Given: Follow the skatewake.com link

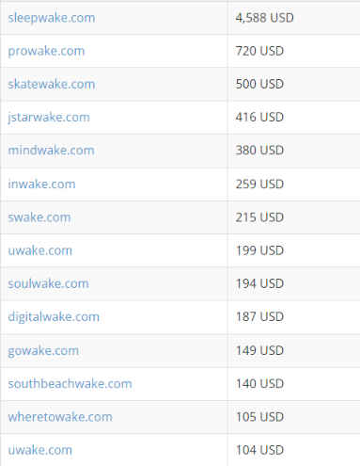Looking at the screenshot, I should (52, 84).
